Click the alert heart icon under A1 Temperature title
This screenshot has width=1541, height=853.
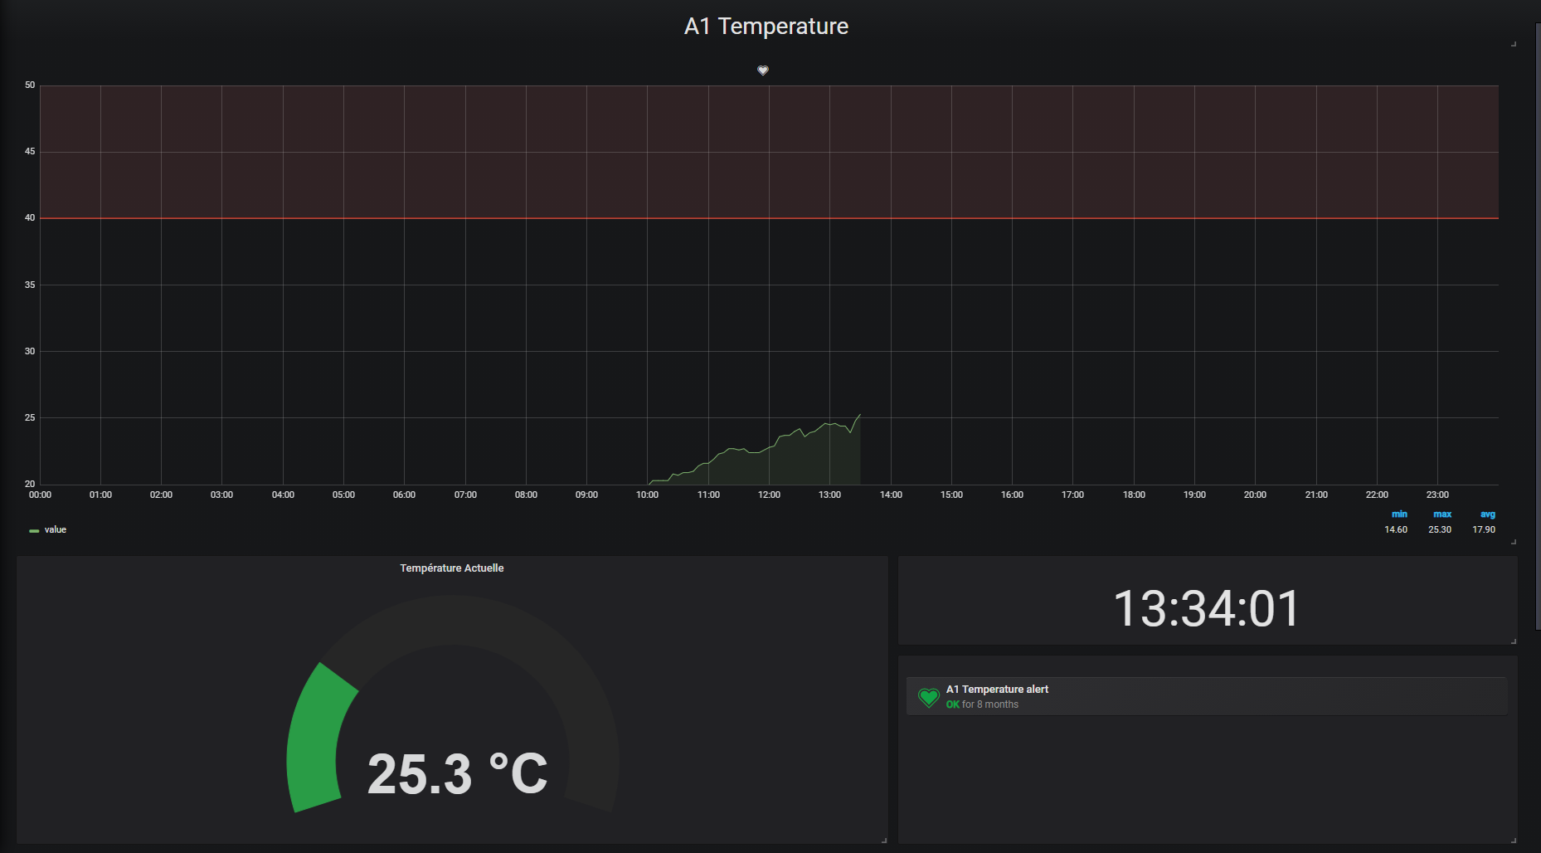763,71
